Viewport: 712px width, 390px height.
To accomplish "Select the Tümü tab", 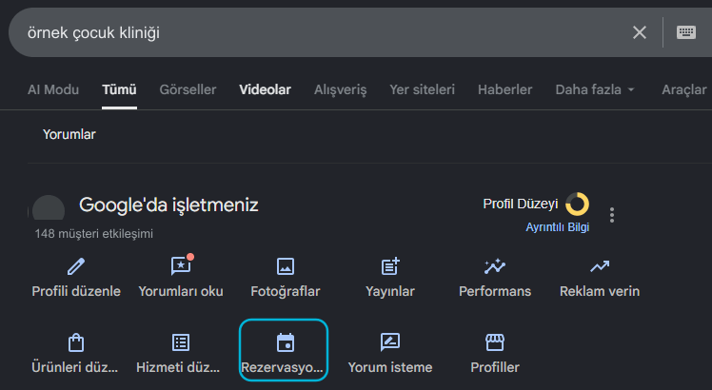I will click(x=119, y=89).
